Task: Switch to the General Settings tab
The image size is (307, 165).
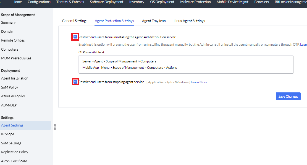Action: pos(75,21)
